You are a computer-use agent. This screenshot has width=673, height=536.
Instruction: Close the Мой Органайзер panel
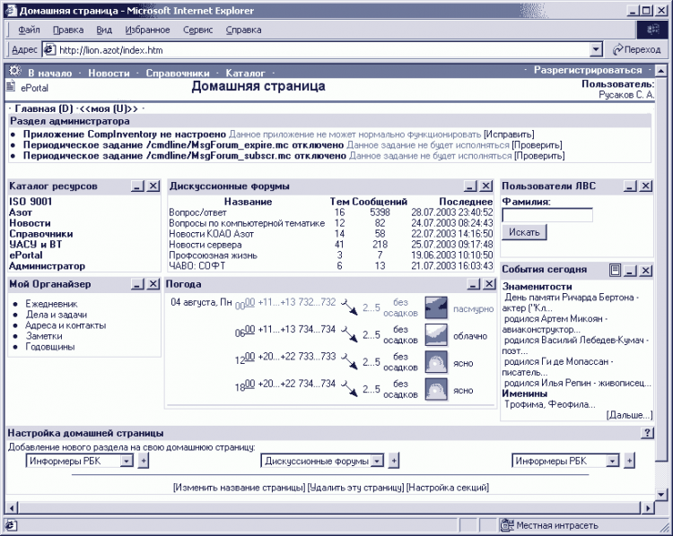point(153,284)
